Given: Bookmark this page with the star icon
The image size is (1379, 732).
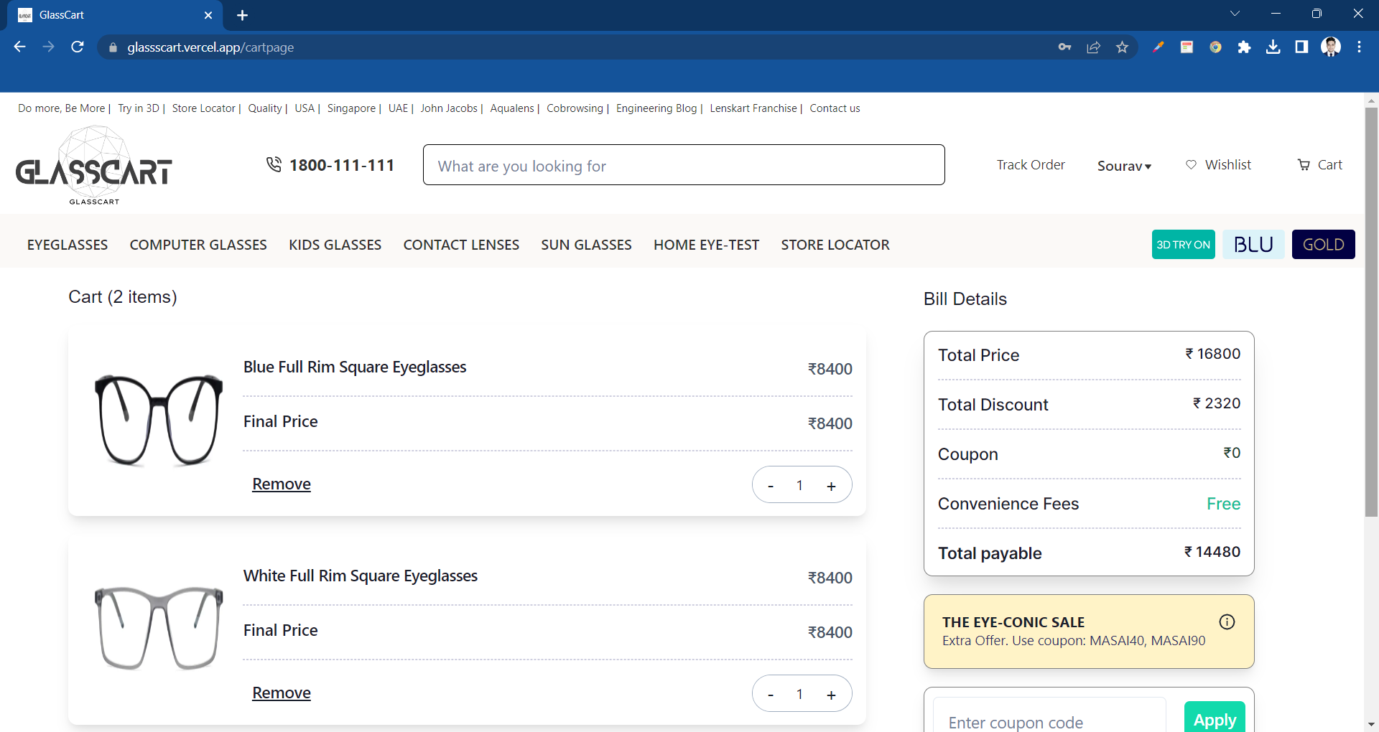Looking at the screenshot, I should tap(1122, 47).
